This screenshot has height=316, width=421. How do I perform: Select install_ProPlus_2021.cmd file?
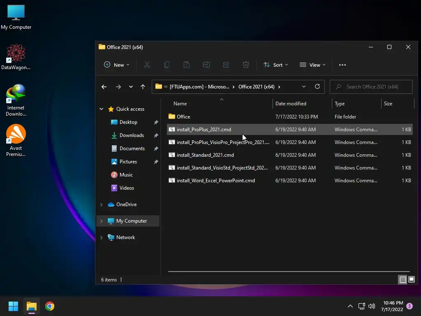pyautogui.click(x=289, y=130)
